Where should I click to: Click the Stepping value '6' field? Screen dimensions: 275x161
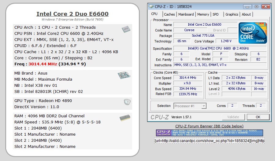pos(258,54)
